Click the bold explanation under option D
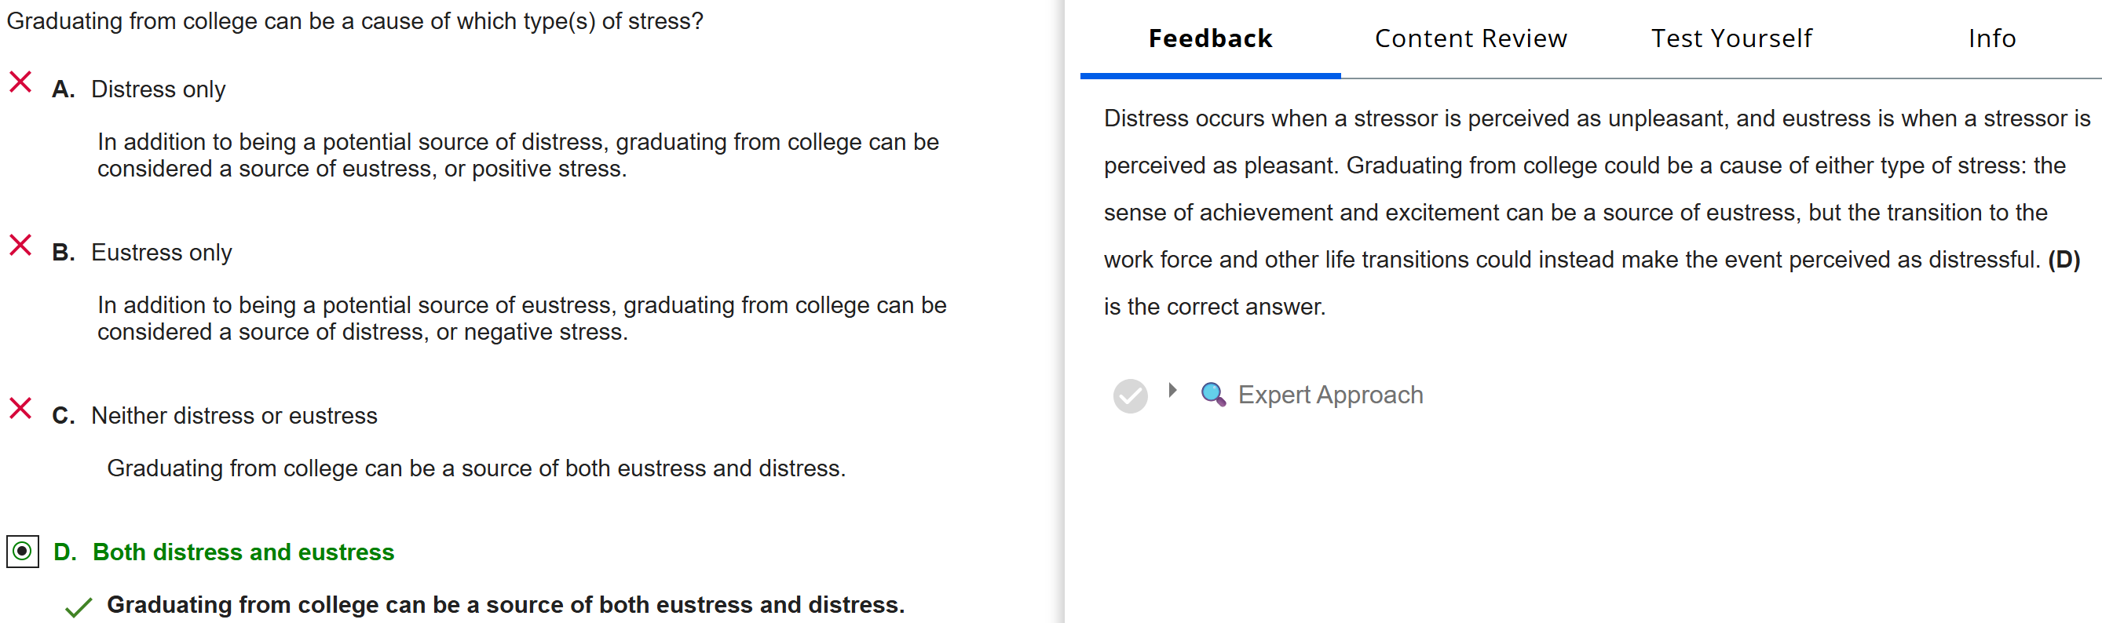Viewport: 2102px width, 623px height. pyautogui.click(x=505, y=604)
